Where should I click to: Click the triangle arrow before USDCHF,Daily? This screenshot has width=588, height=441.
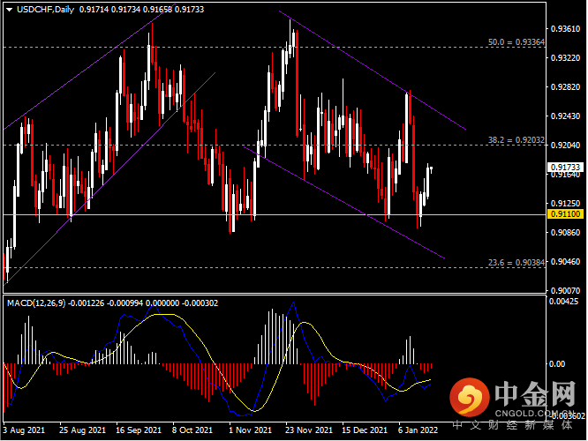coord(9,10)
